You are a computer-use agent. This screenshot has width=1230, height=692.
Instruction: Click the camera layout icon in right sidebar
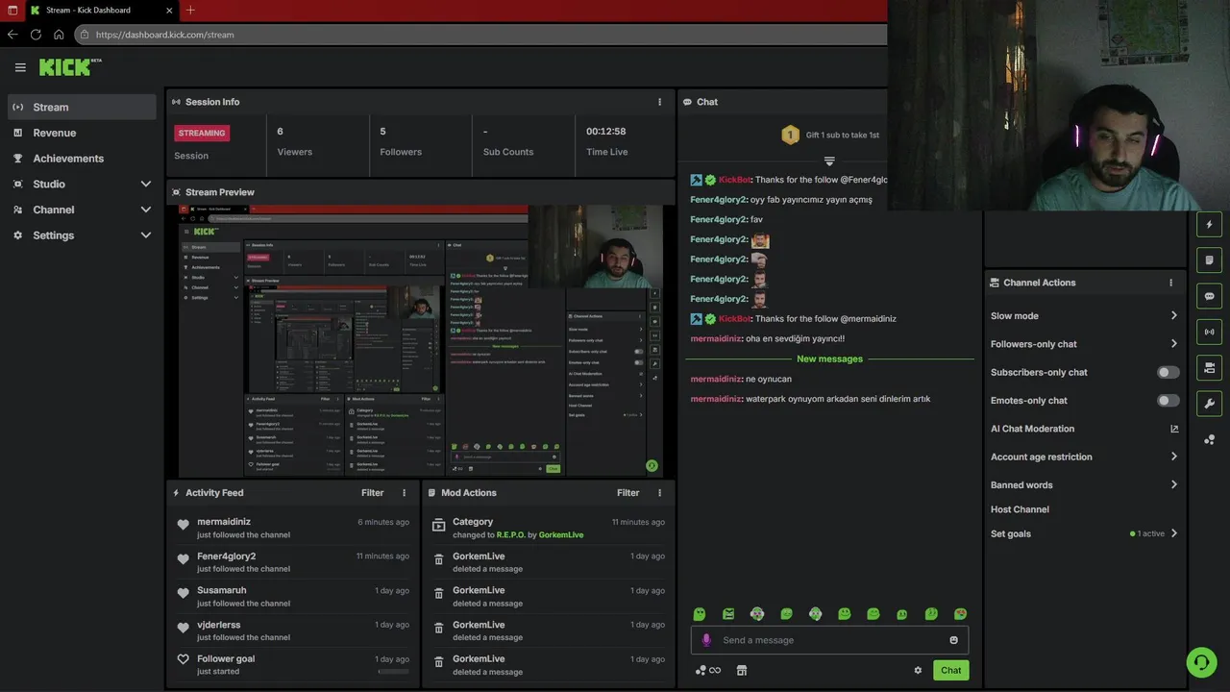pos(1209,367)
